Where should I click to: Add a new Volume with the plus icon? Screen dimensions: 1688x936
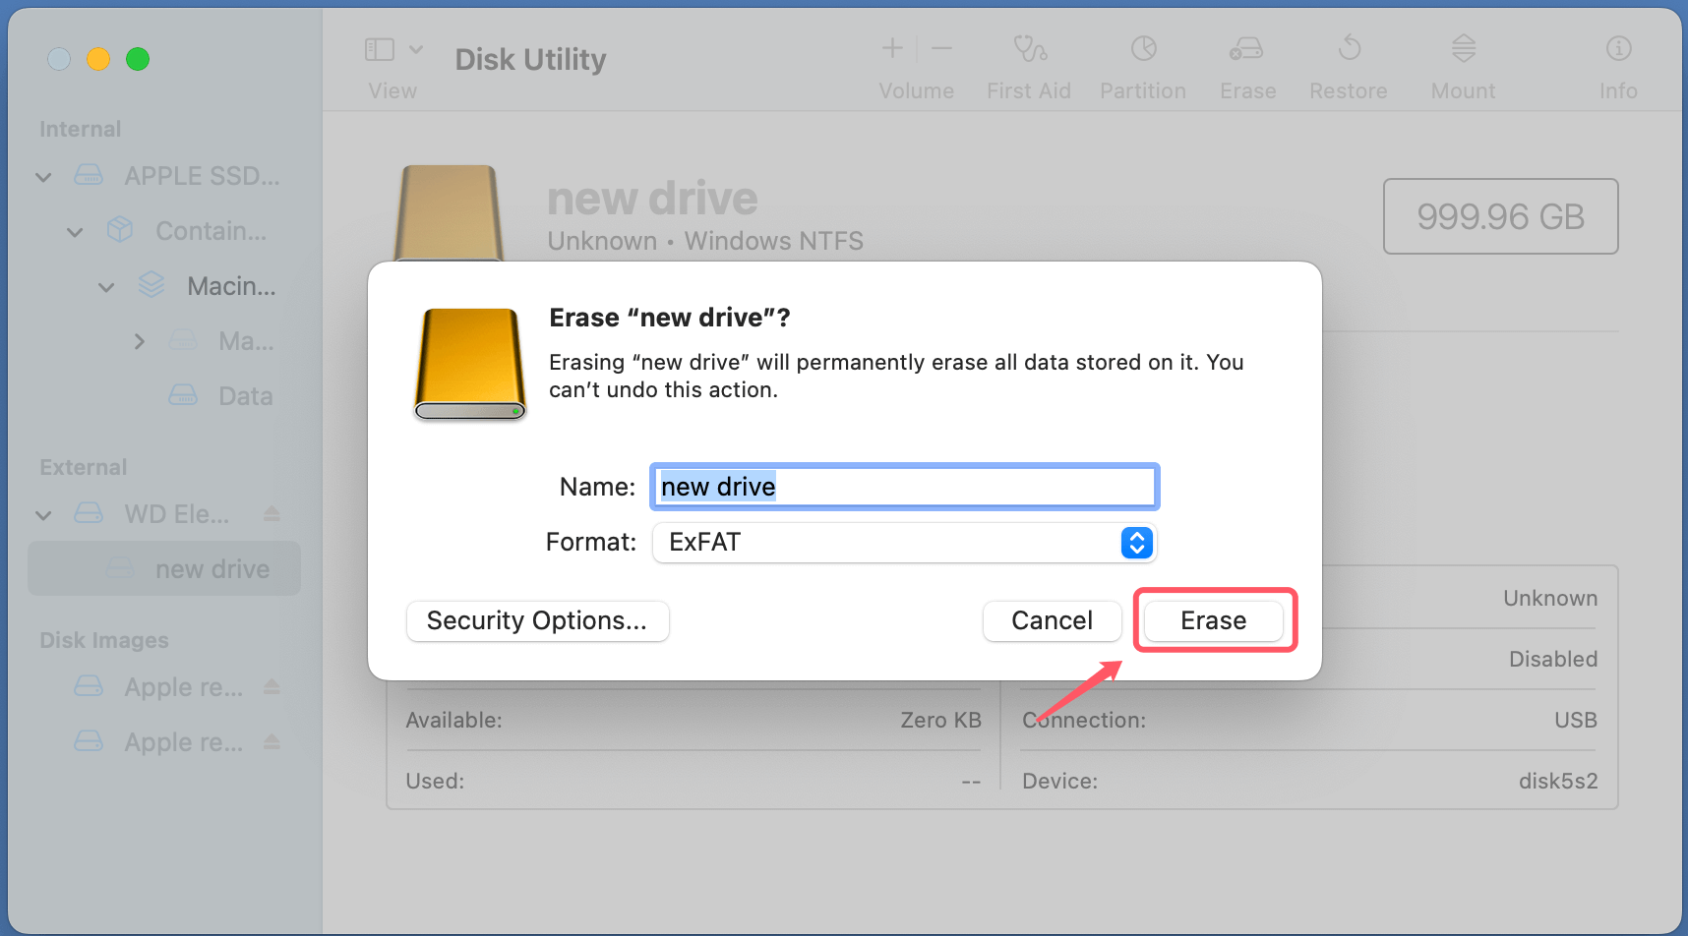pyautogui.click(x=891, y=47)
